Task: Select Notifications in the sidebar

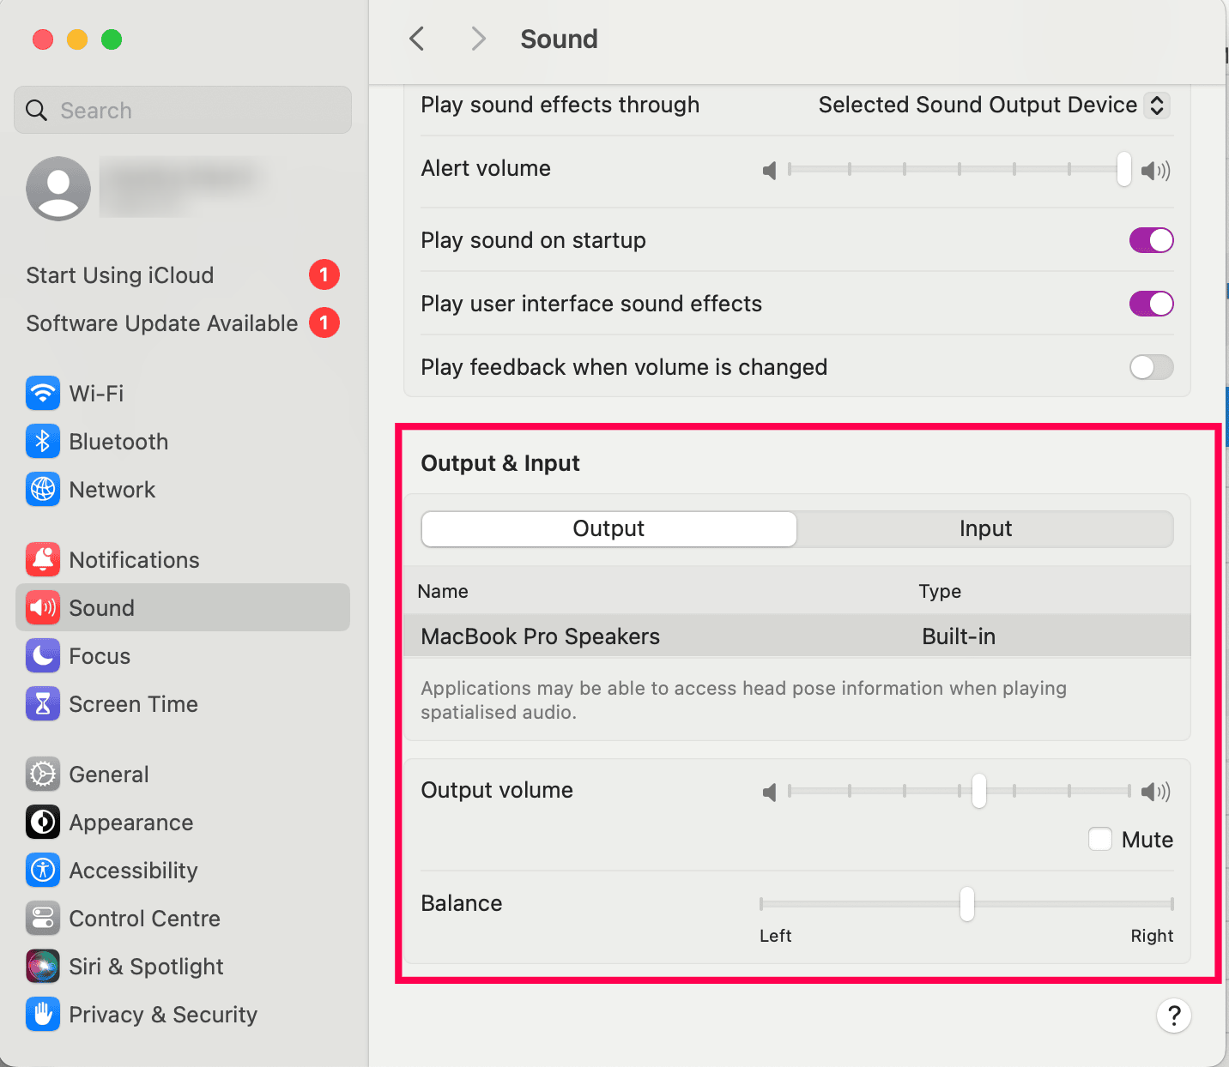Action: click(183, 560)
